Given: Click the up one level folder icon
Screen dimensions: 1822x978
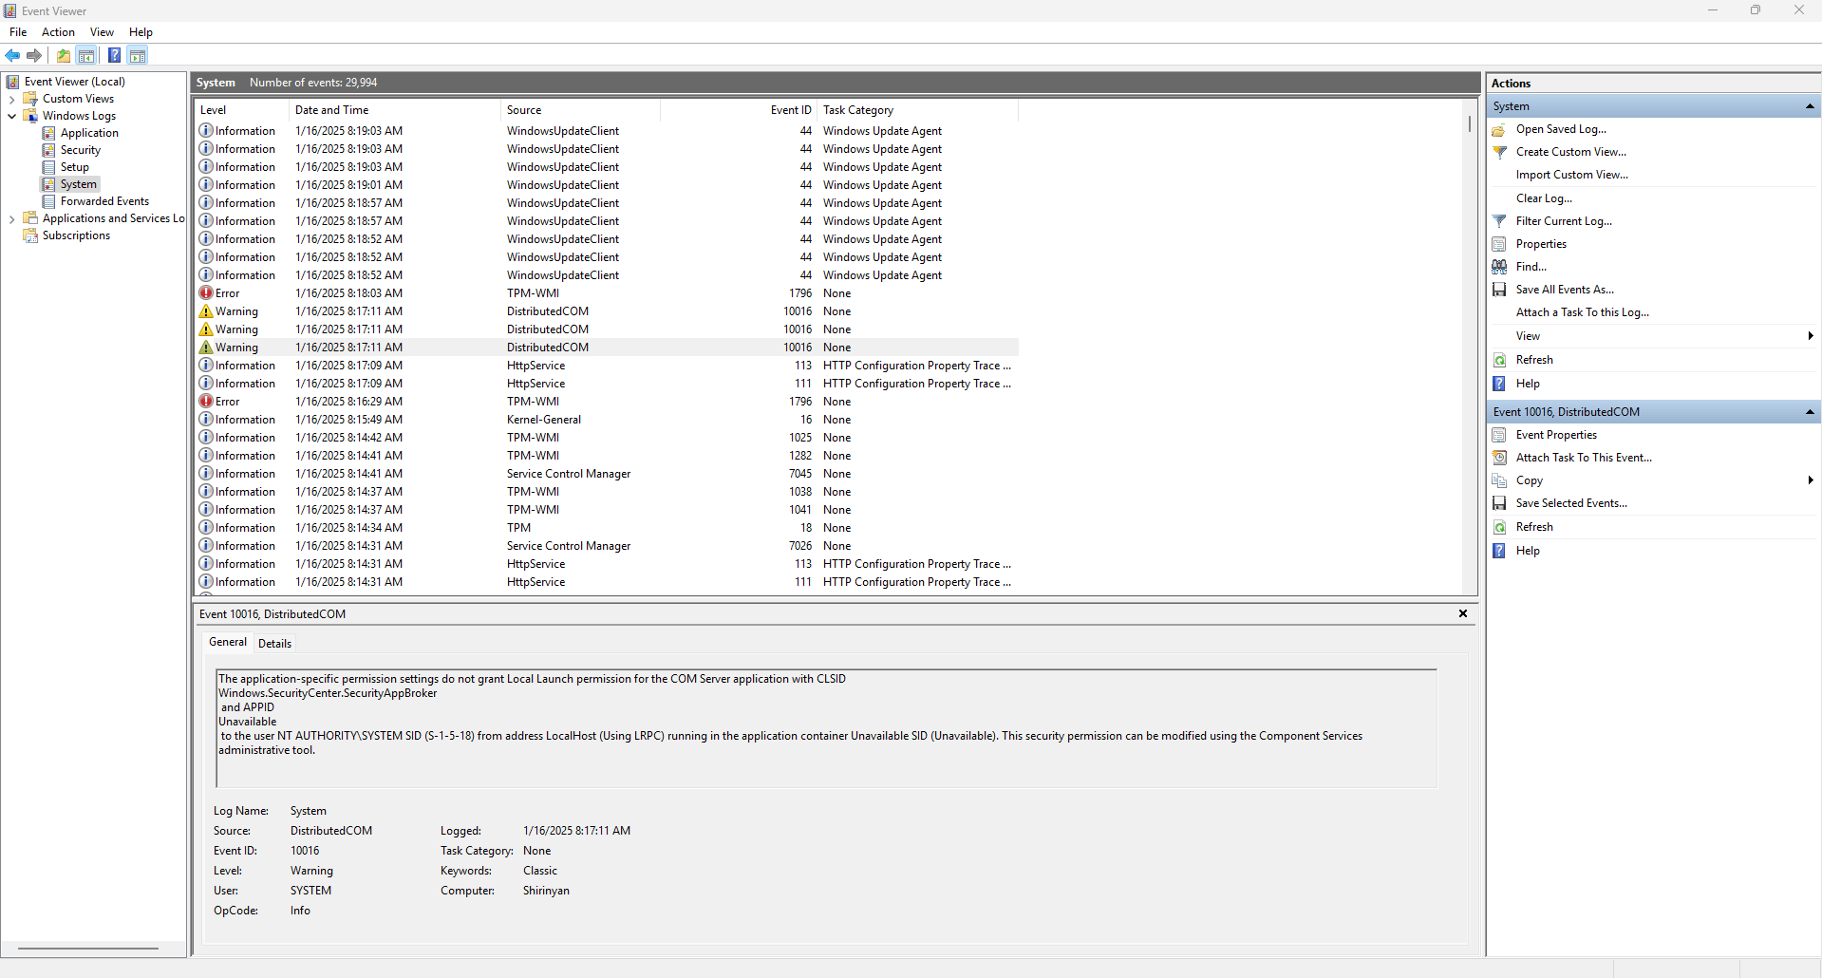Looking at the screenshot, I should pos(64,56).
